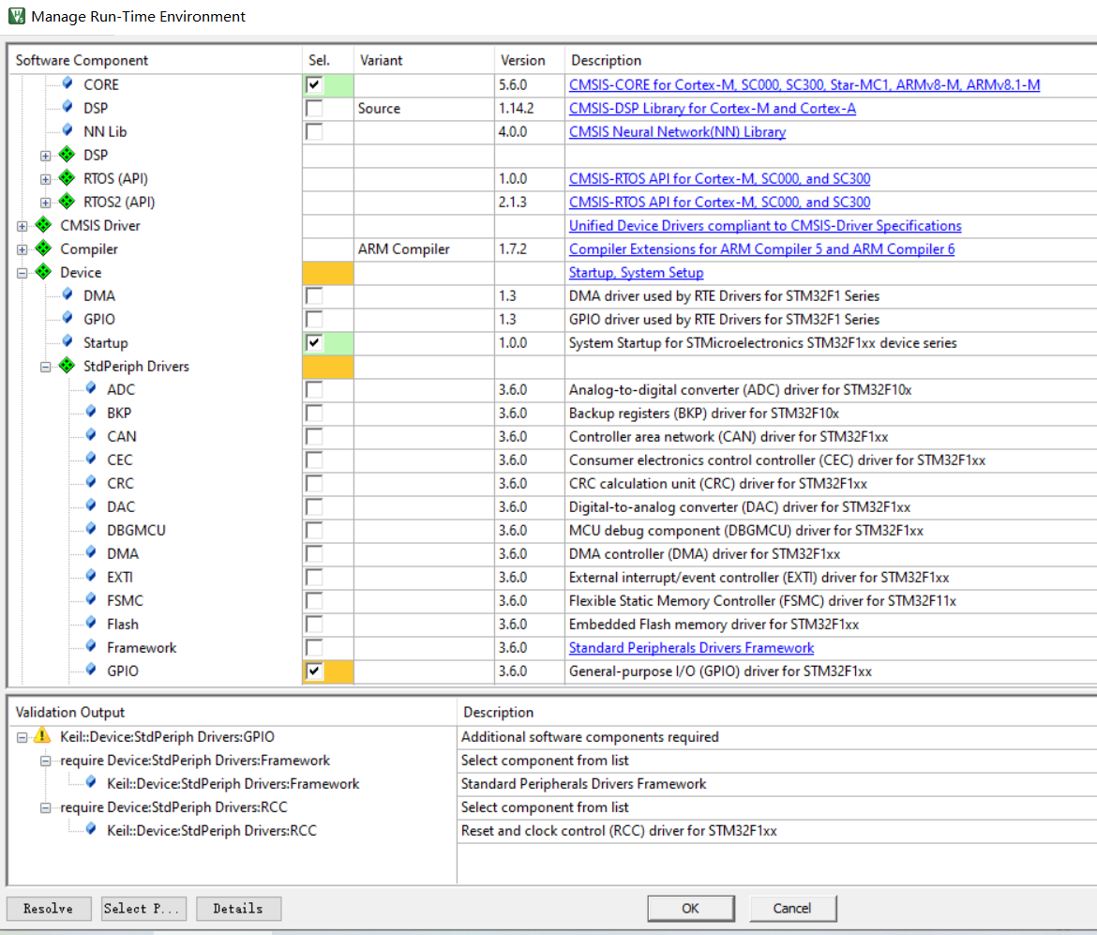
Task: Click the green diamond icon for StdPeriph Drivers
Action: (67, 366)
